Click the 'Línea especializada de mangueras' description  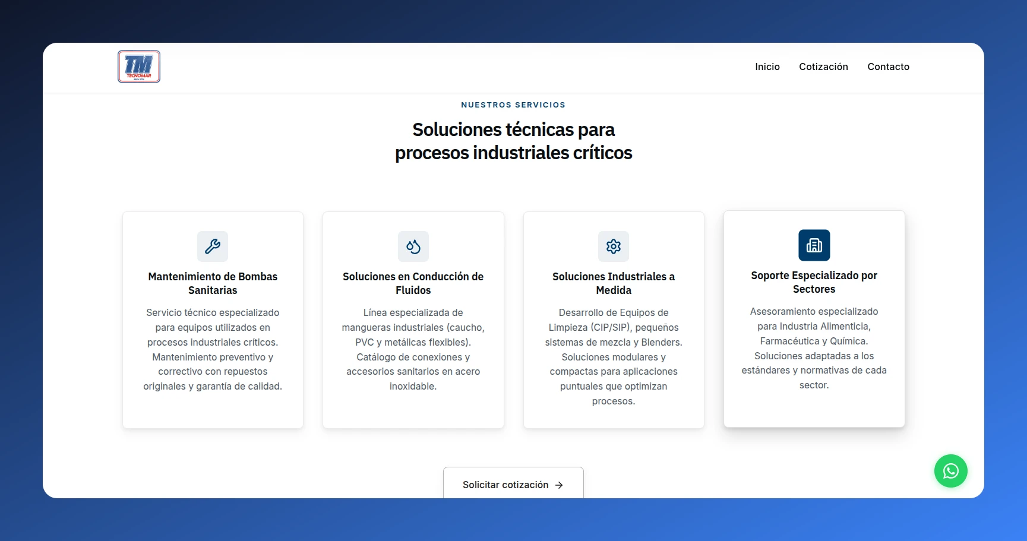(413, 349)
